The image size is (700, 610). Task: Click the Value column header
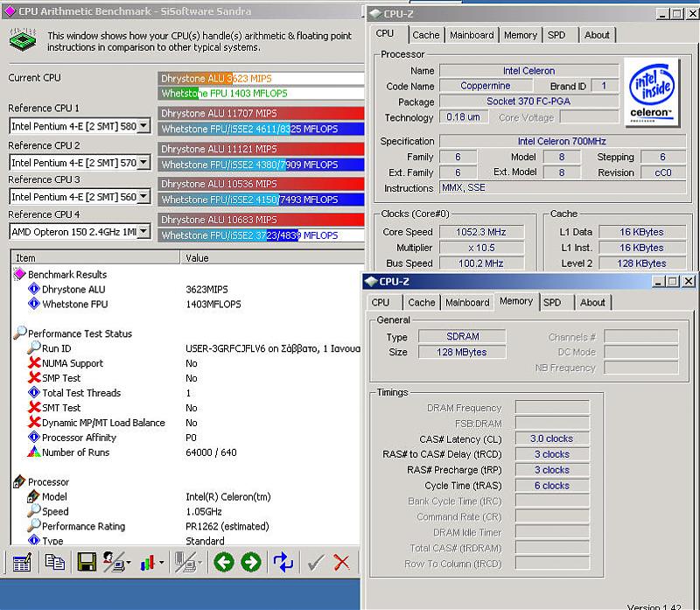(x=272, y=257)
